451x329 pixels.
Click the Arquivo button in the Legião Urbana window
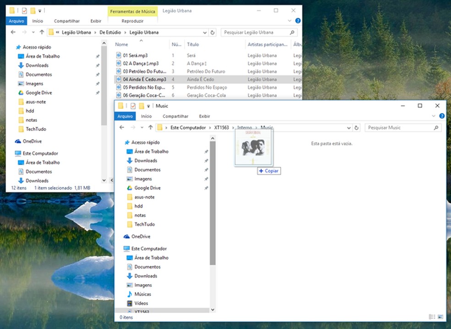click(17, 21)
